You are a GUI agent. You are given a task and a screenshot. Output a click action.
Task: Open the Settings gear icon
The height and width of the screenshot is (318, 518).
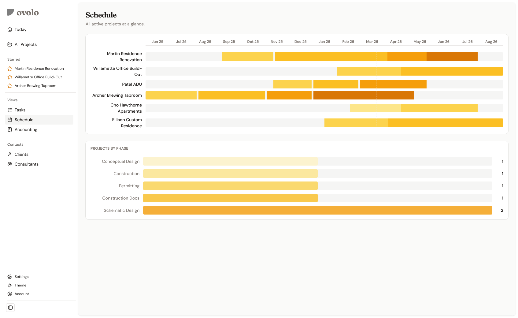[10, 277]
